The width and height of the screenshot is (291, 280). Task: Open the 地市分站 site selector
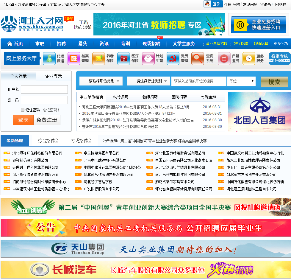(83, 27)
